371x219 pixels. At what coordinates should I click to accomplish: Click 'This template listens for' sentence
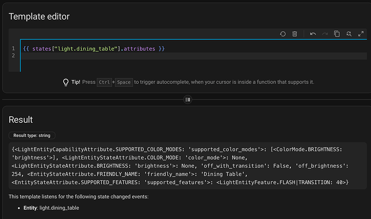click(x=79, y=196)
